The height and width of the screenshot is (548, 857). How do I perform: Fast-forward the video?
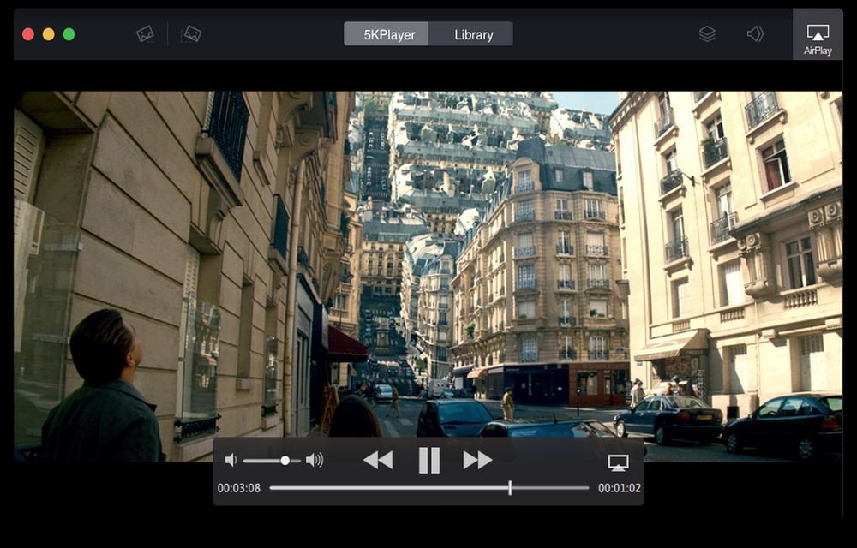click(477, 461)
